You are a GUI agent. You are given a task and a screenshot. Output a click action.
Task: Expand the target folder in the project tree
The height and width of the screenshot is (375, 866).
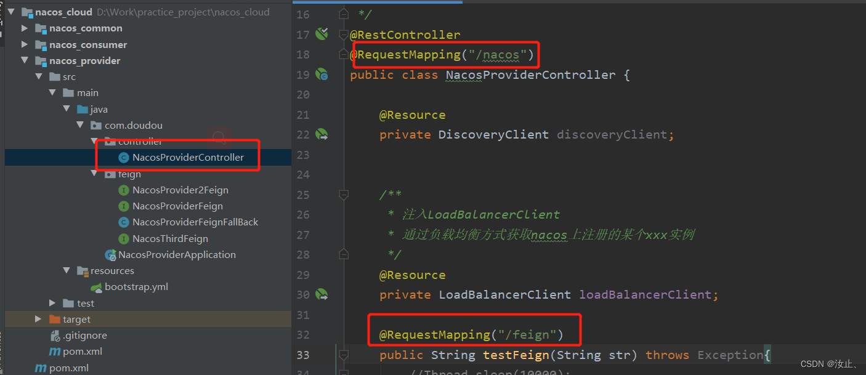coord(38,319)
